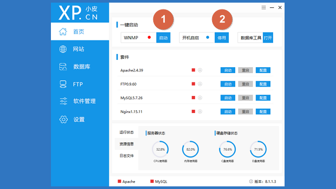Click the WNMP selection field
The width and height of the screenshot is (336, 189).
[139, 38]
